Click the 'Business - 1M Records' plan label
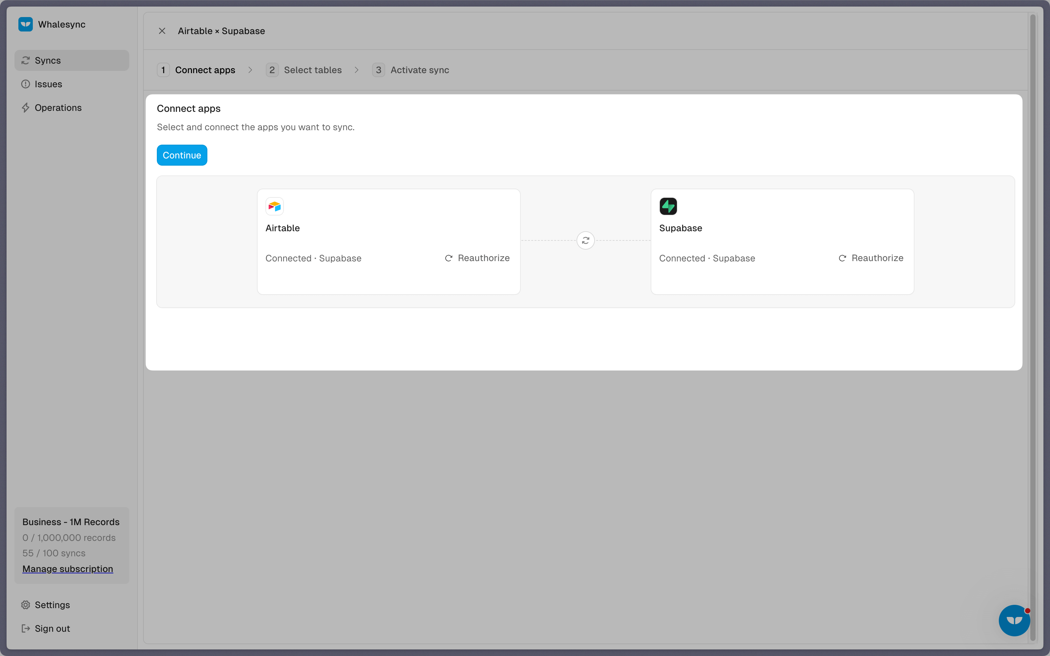The height and width of the screenshot is (656, 1050). point(71,522)
